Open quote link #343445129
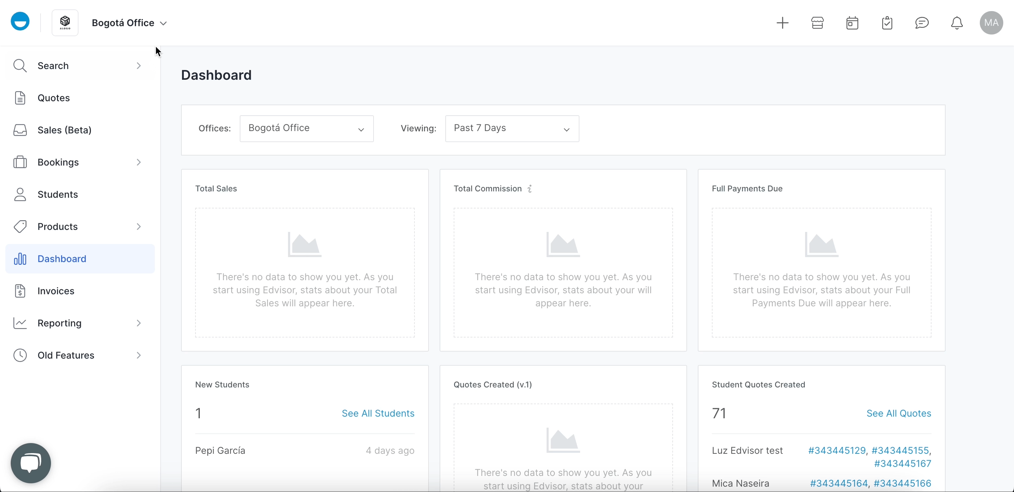1014x492 pixels. (837, 450)
